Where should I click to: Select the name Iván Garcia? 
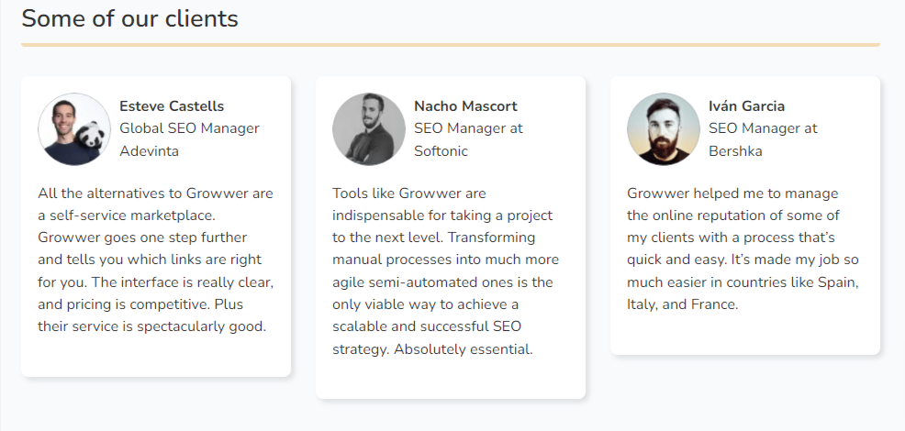[x=746, y=106]
